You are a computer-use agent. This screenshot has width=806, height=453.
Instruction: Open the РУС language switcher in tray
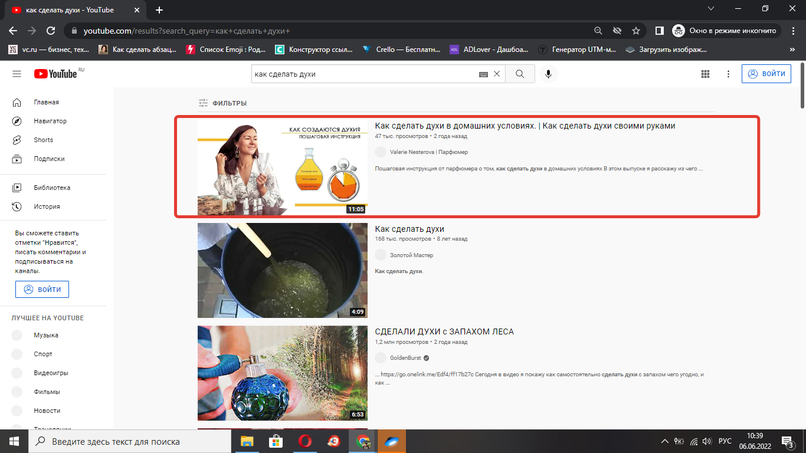coord(725,441)
